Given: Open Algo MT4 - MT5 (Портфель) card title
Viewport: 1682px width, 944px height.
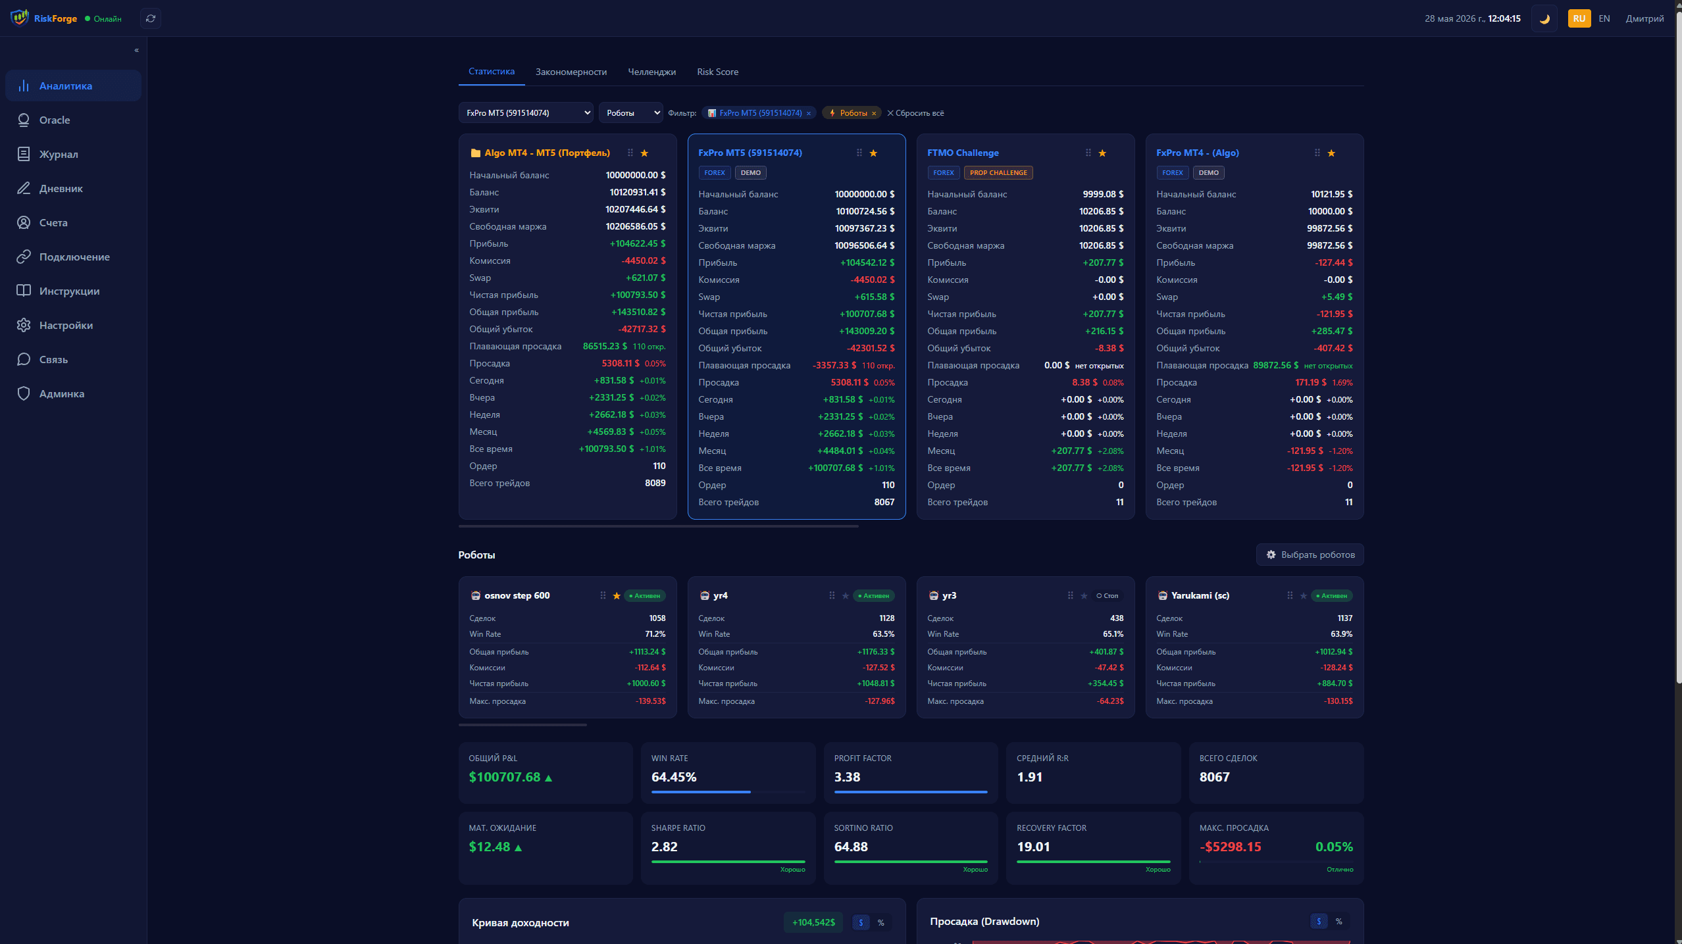Looking at the screenshot, I should 547,153.
